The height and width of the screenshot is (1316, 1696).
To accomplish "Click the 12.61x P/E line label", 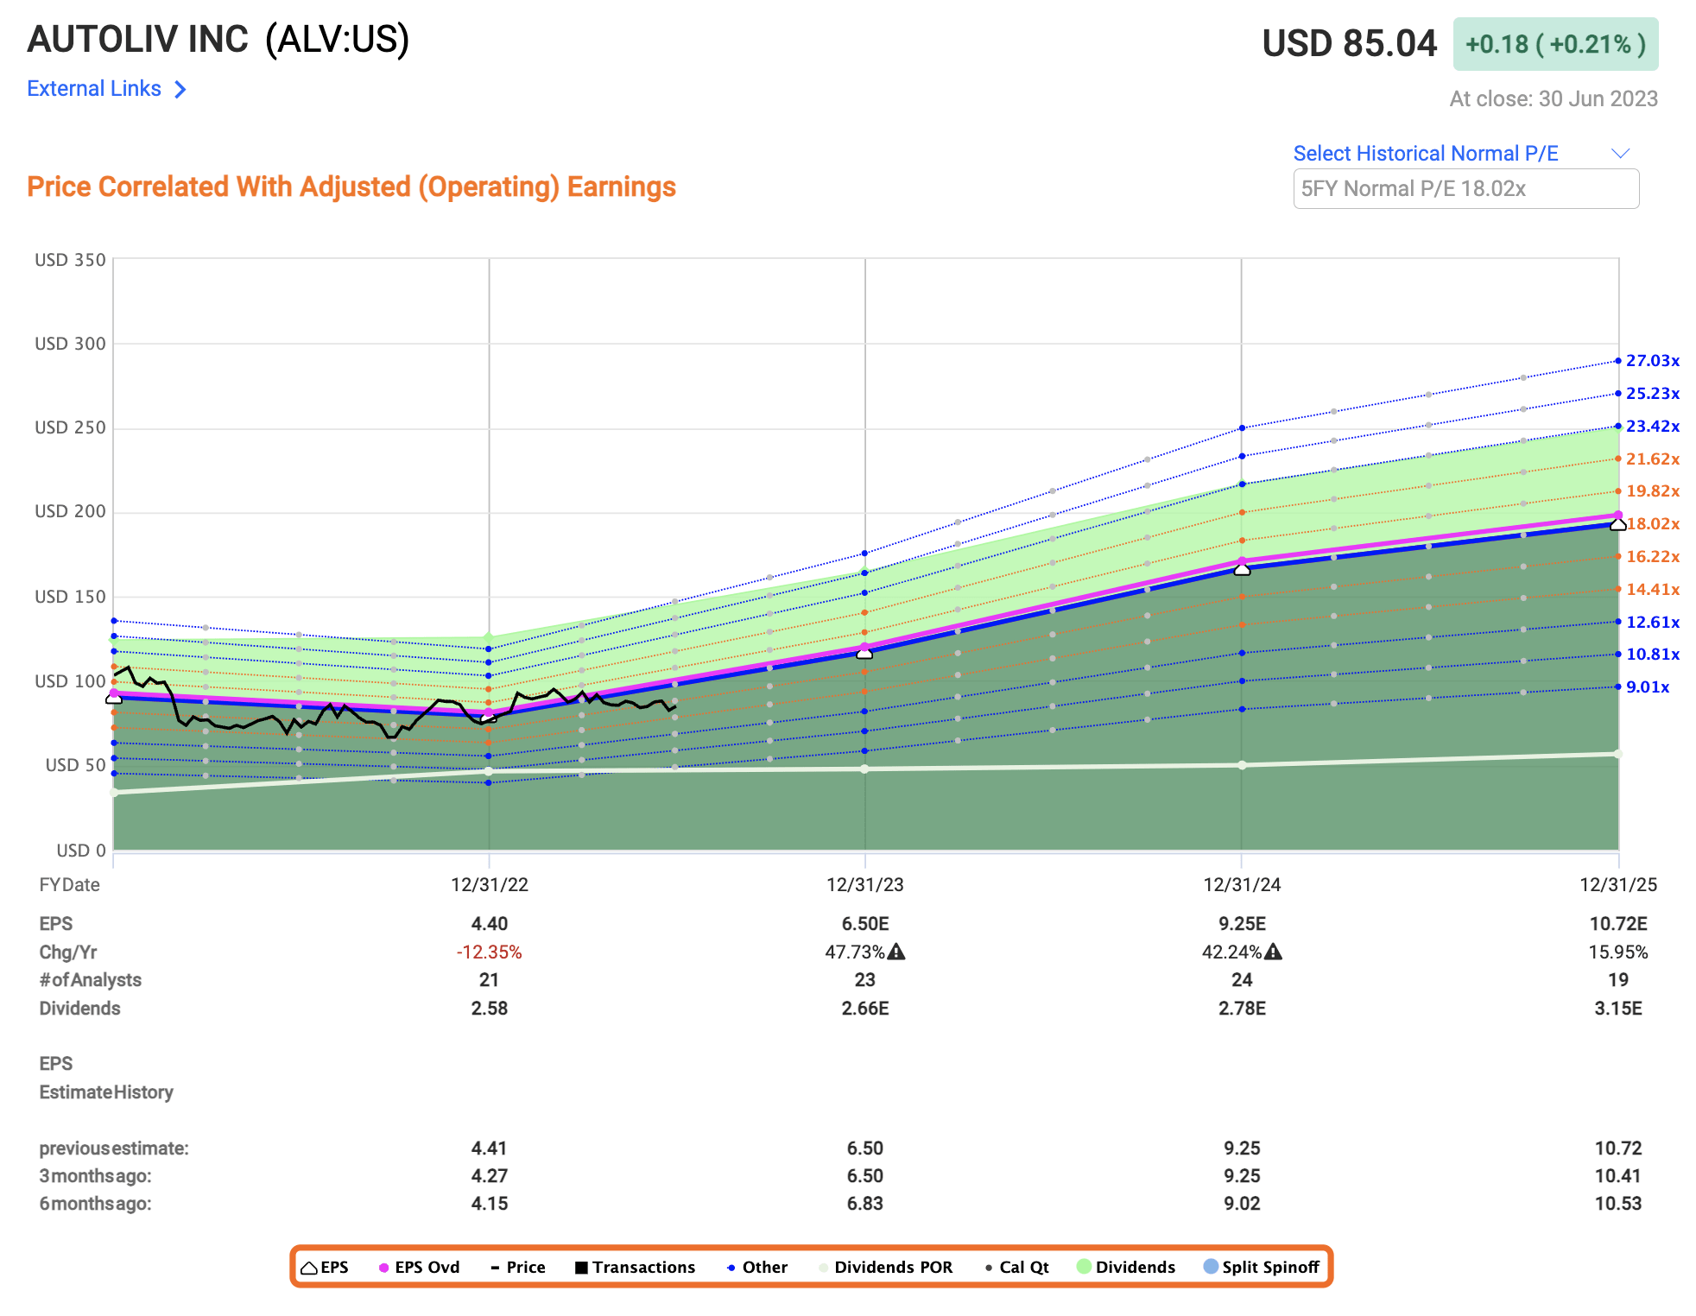I will click(1652, 623).
